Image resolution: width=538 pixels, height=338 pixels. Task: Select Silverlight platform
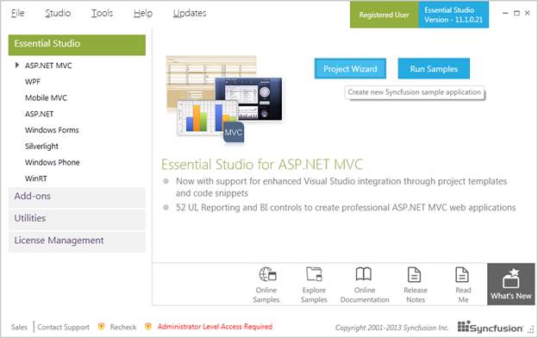(x=41, y=147)
